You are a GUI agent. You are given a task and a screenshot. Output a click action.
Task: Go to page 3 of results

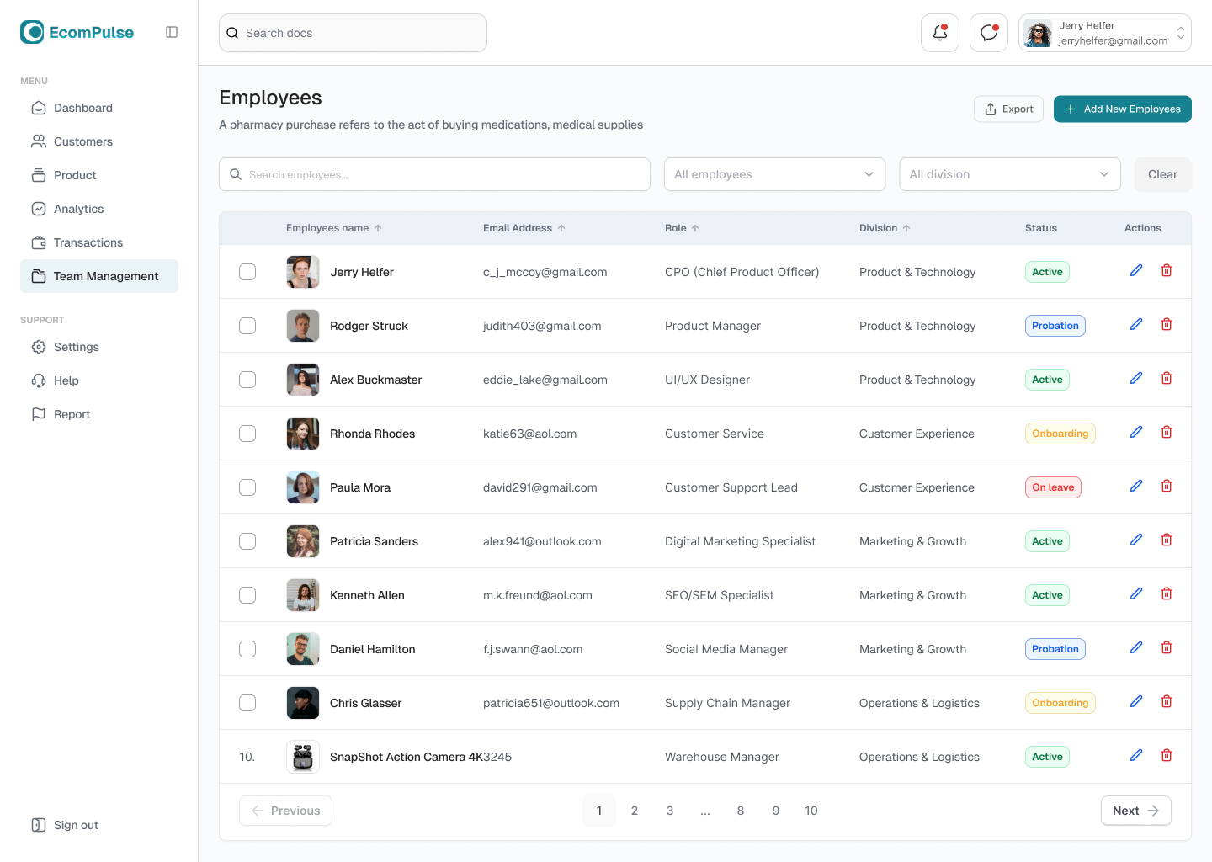pyautogui.click(x=670, y=811)
